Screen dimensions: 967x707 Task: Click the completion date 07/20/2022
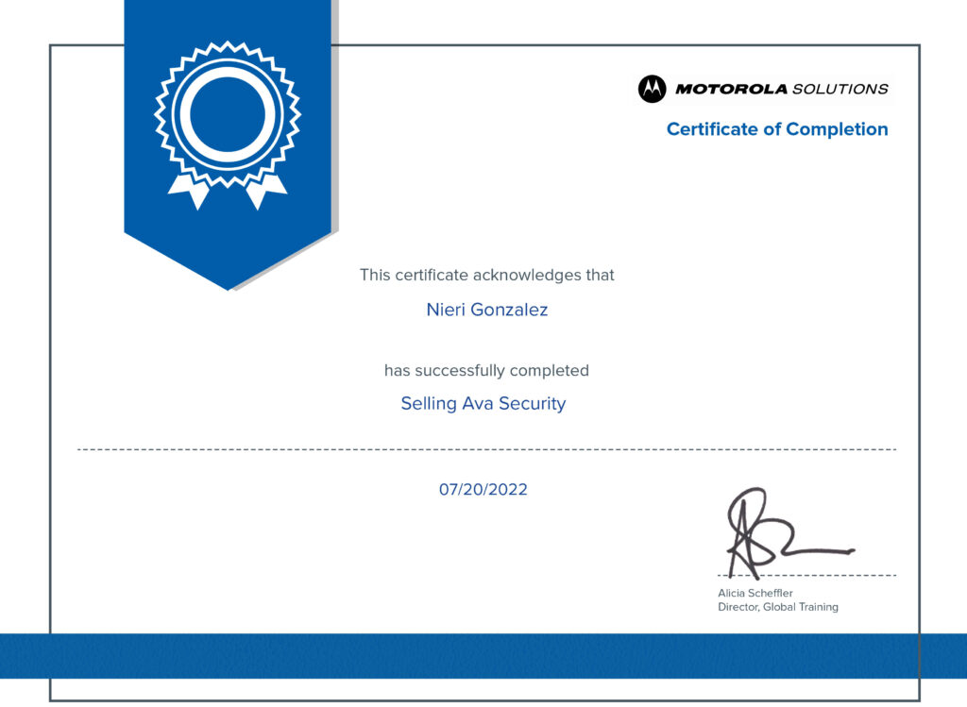point(483,490)
